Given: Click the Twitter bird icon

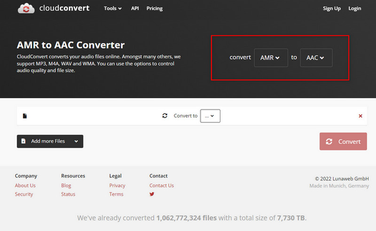Looking at the screenshot, I should click(x=152, y=194).
